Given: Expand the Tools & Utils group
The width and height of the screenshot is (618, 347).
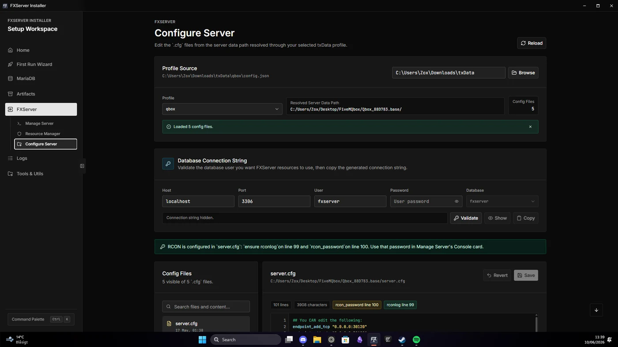Looking at the screenshot, I should point(41,174).
